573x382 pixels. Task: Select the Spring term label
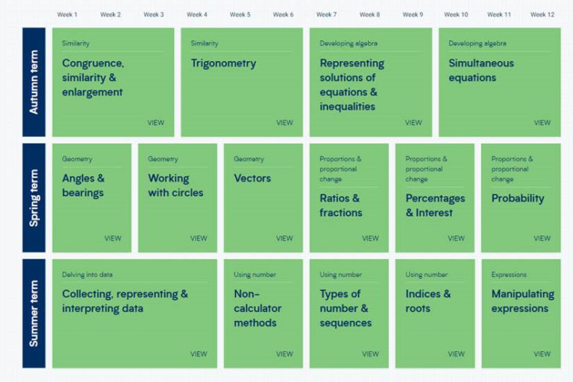click(34, 198)
